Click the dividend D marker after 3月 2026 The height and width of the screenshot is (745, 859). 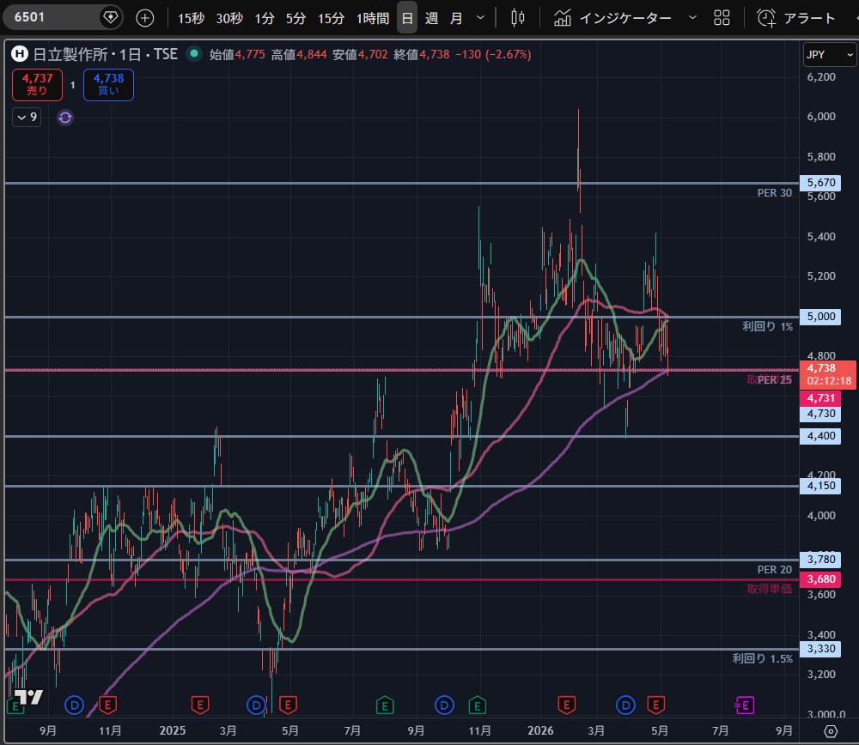click(x=625, y=705)
